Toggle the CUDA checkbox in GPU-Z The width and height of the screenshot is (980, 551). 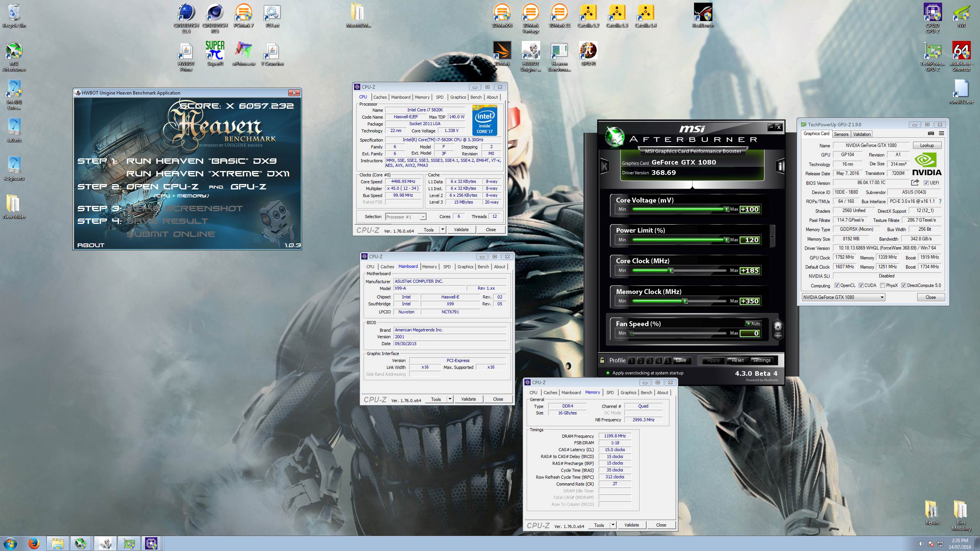[861, 285]
